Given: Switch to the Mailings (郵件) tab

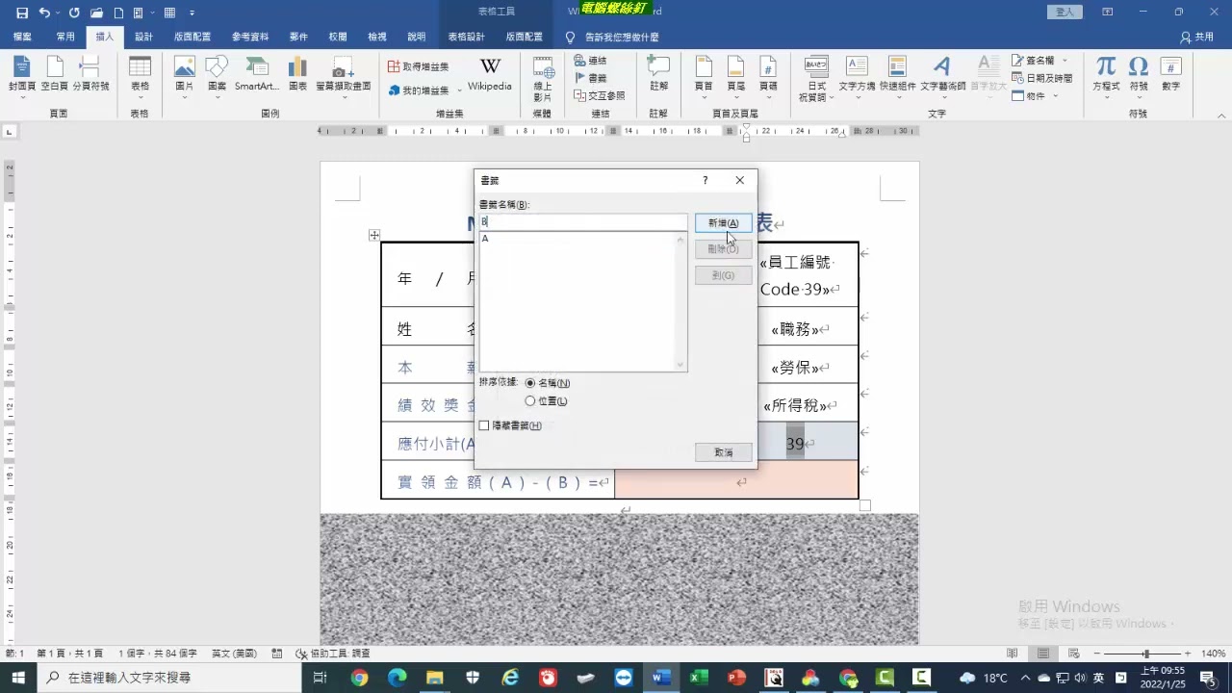Looking at the screenshot, I should pos(298,37).
